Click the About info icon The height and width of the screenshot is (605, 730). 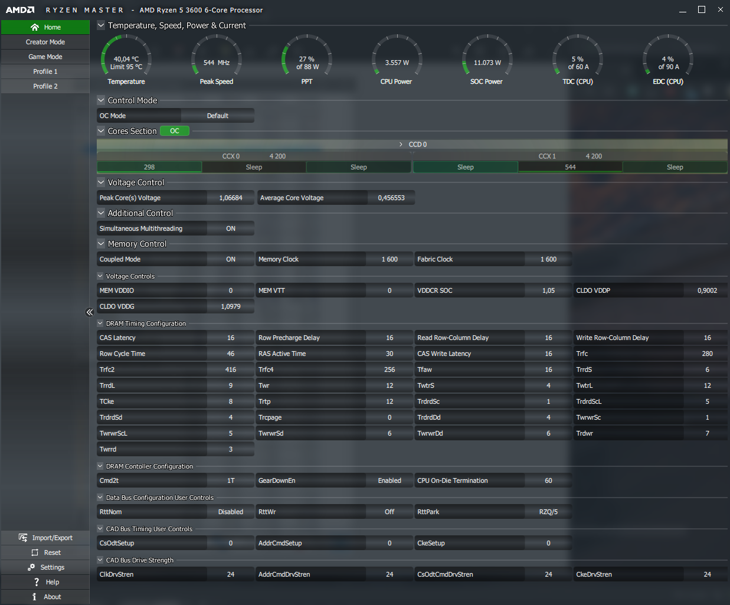coord(34,597)
